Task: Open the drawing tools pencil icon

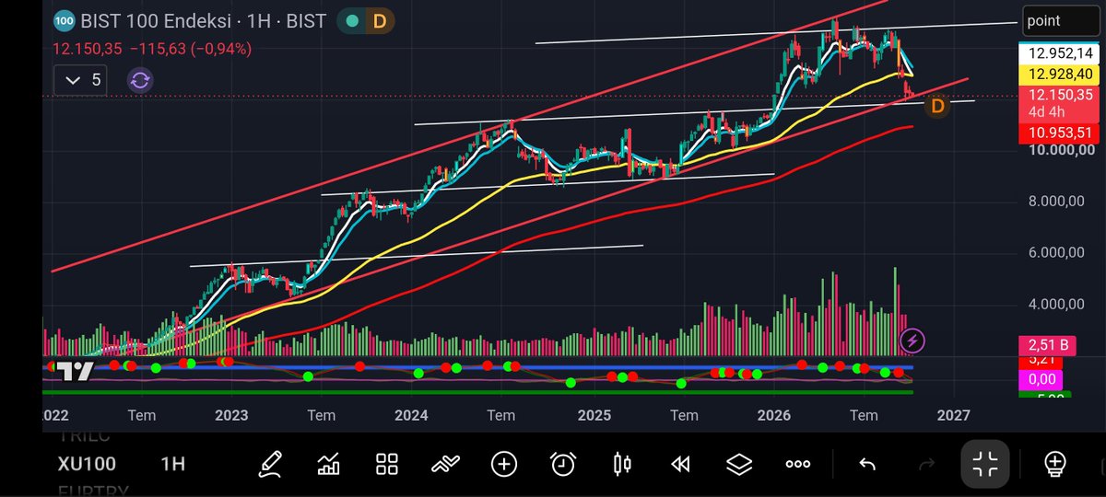Action: (269, 464)
